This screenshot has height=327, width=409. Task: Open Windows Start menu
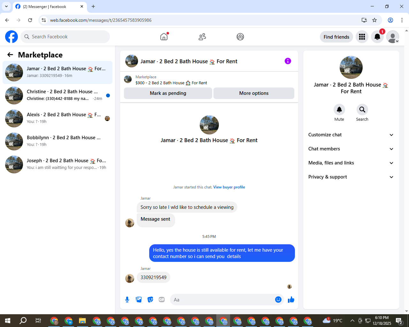(8, 321)
